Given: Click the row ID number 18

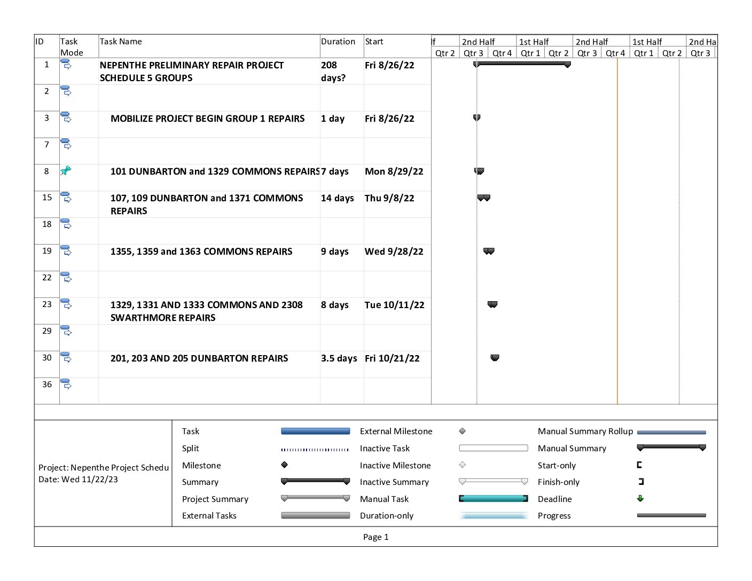Looking at the screenshot, I should point(47,224).
